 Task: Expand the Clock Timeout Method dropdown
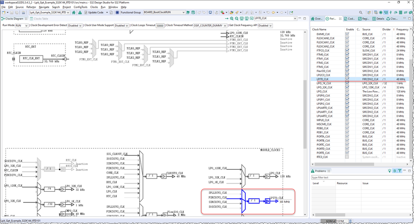211,26
